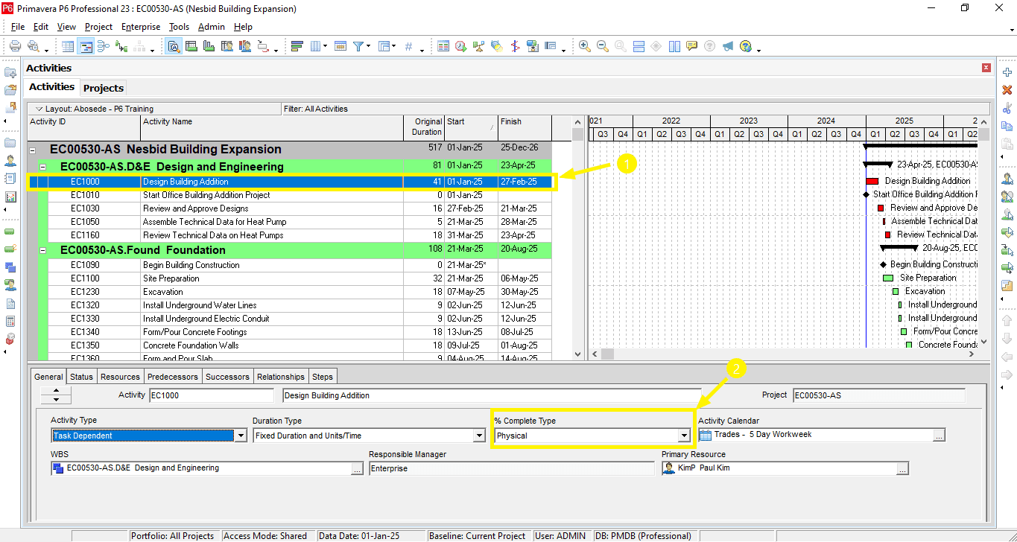Open the File menu
1017x542 pixels.
pos(18,27)
